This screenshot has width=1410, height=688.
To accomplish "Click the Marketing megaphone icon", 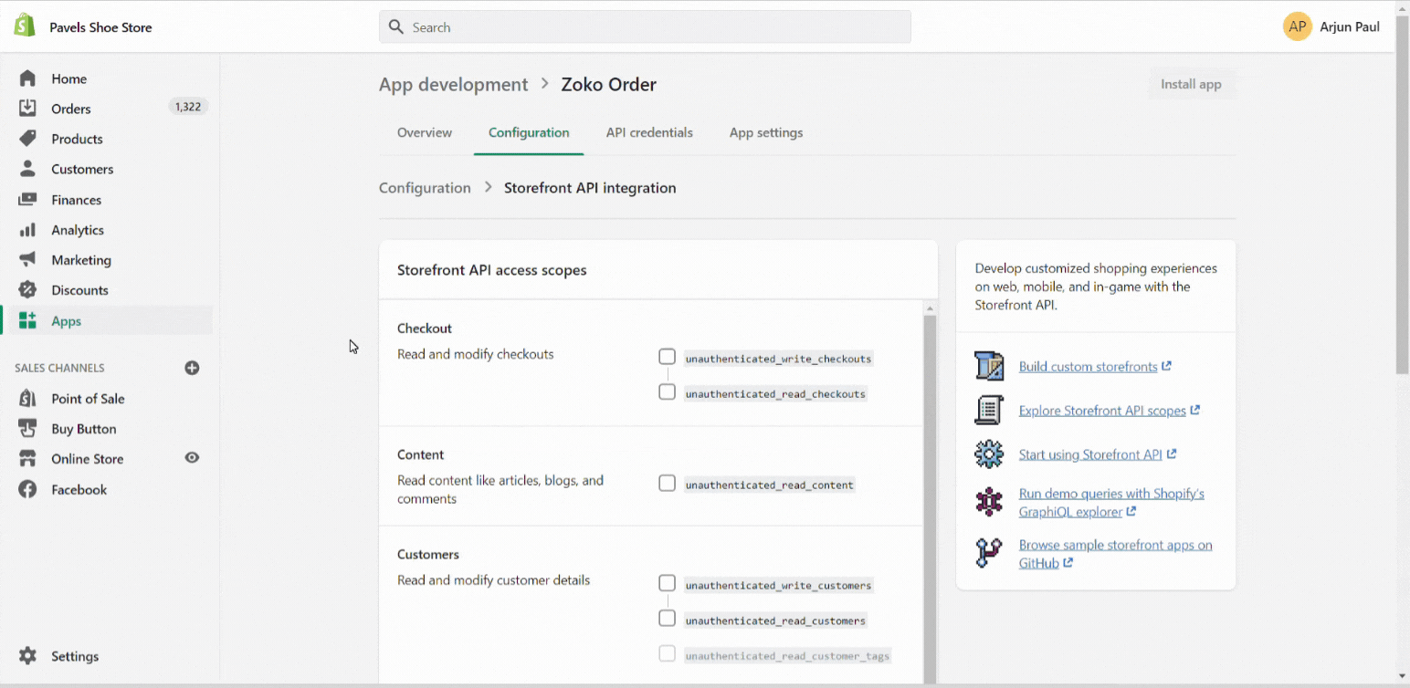I will (x=27, y=260).
